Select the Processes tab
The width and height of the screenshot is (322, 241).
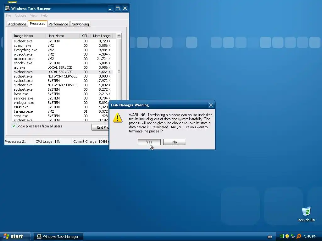tap(37, 24)
